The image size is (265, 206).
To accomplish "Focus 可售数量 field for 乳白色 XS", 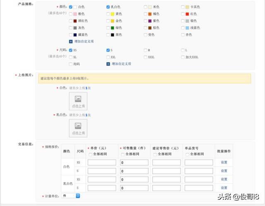I will click(134, 180).
